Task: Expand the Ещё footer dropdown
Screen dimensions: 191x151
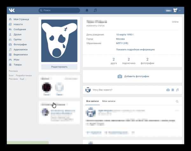Action: 23,79
